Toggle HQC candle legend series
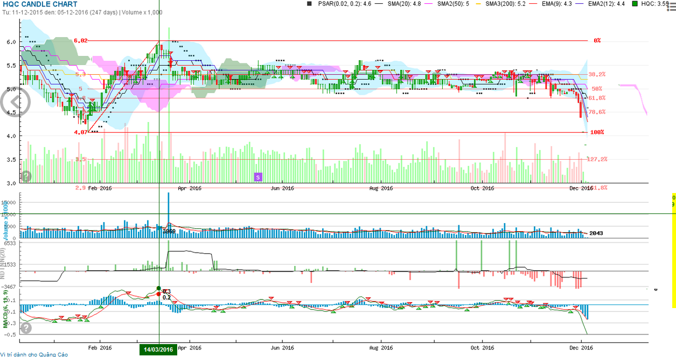 point(650,4)
